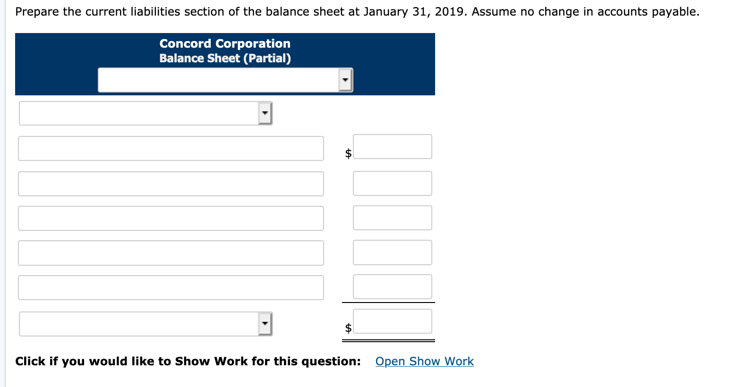Click the fourth account name entry box

pyautogui.click(x=171, y=252)
